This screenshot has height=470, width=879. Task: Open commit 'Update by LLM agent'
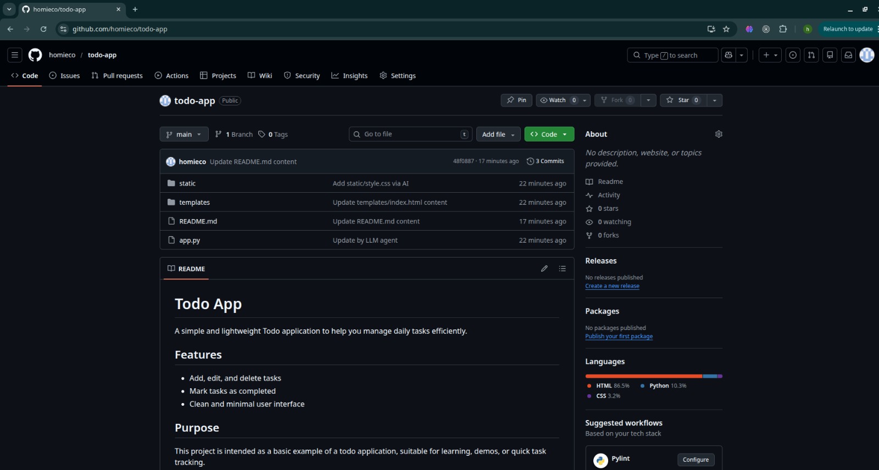point(365,240)
